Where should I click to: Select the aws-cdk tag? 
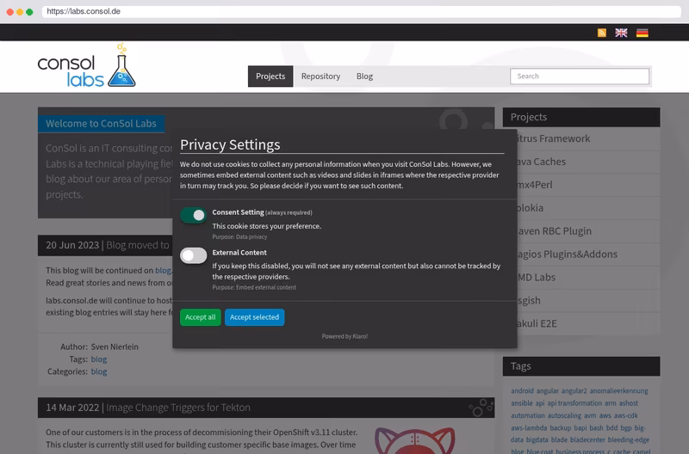(626, 415)
